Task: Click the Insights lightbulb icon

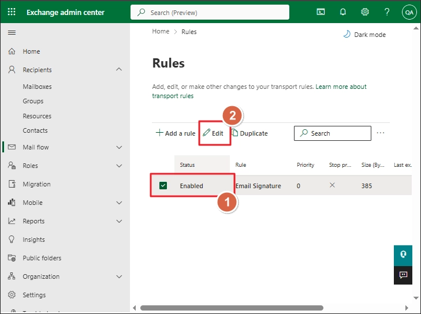Action: (x=12, y=240)
